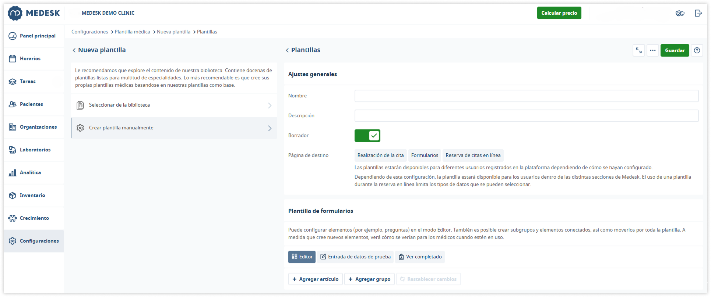Click the Configuraciones breadcrumb link
Viewport: 711px width, 297px height.
pos(89,32)
